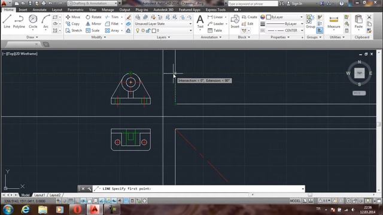Viewport: 383px width, 215px height.
Task: Expand the Properties panel
Action: tap(280, 37)
